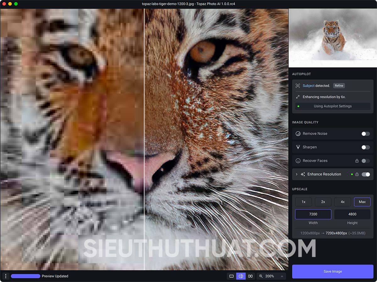Click the Width field showing 7200
This screenshot has height=282, width=377.
(313, 214)
